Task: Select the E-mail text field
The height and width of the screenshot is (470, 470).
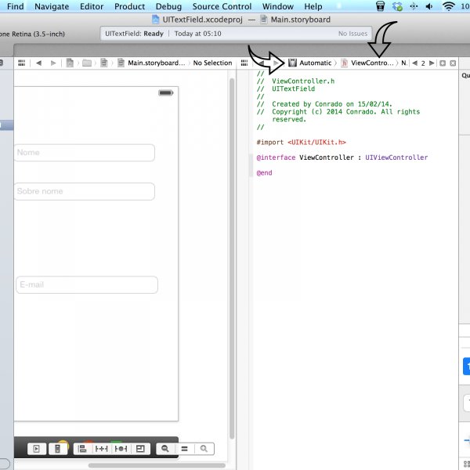Action: [x=87, y=285]
